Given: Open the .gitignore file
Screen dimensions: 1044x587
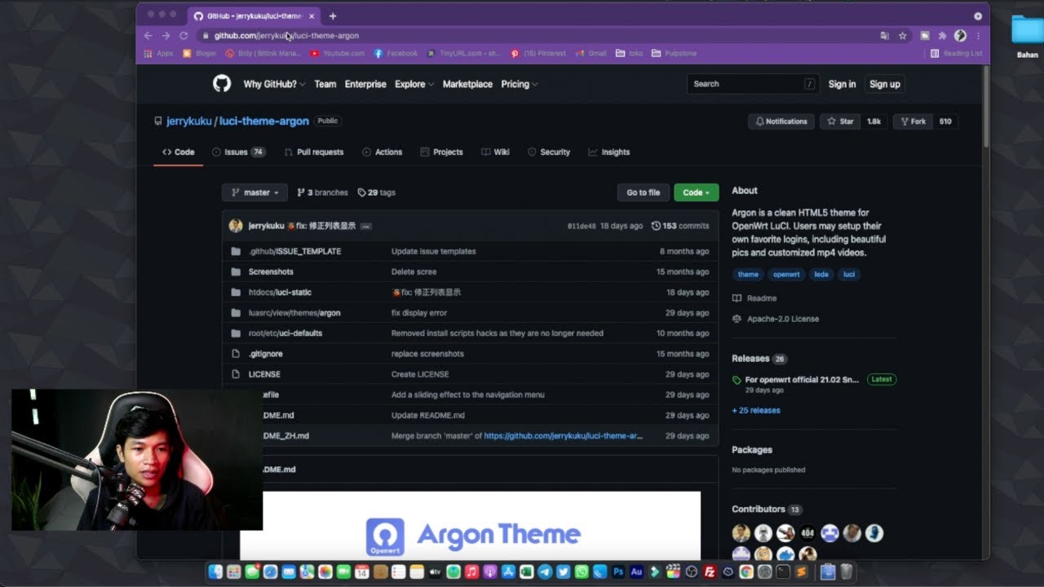Looking at the screenshot, I should click(266, 354).
